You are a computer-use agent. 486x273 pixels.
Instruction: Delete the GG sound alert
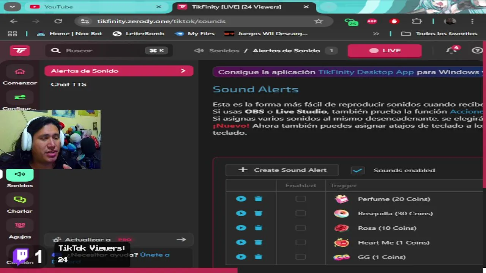coord(258,257)
